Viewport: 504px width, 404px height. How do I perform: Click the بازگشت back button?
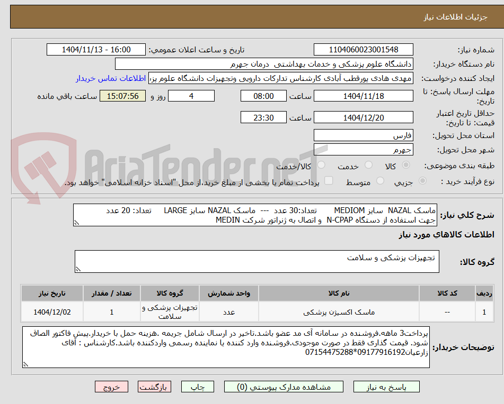pos(154,387)
